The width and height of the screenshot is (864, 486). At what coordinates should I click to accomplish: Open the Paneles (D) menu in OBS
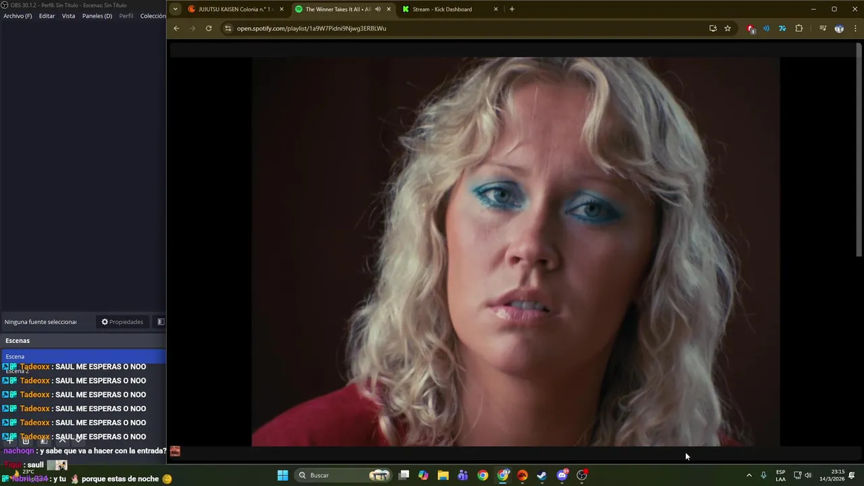pyautogui.click(x=97, y=16)
